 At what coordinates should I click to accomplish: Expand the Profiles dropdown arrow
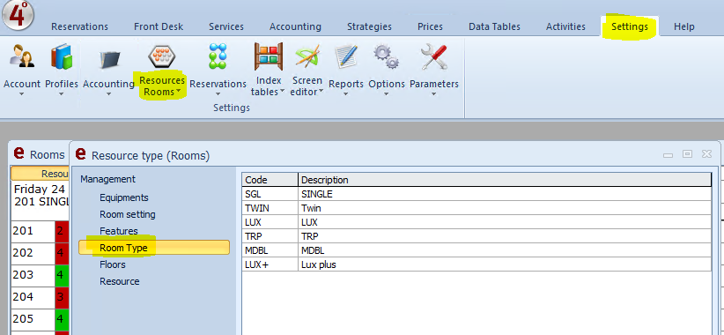point(62,94)
